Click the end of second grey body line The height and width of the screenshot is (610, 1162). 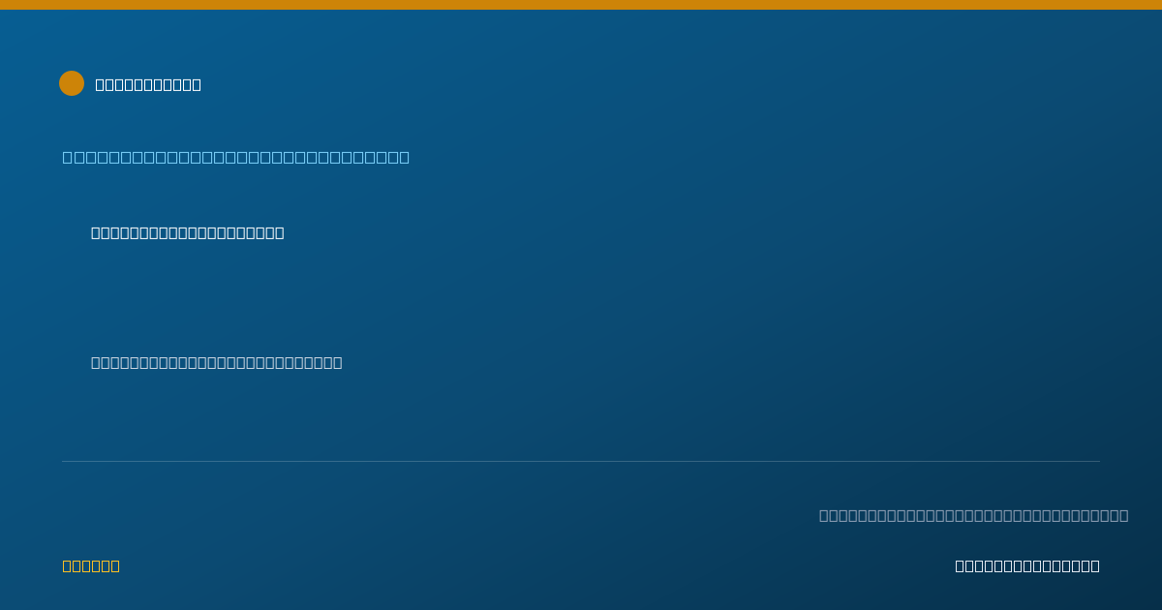[x=338, y=362]
